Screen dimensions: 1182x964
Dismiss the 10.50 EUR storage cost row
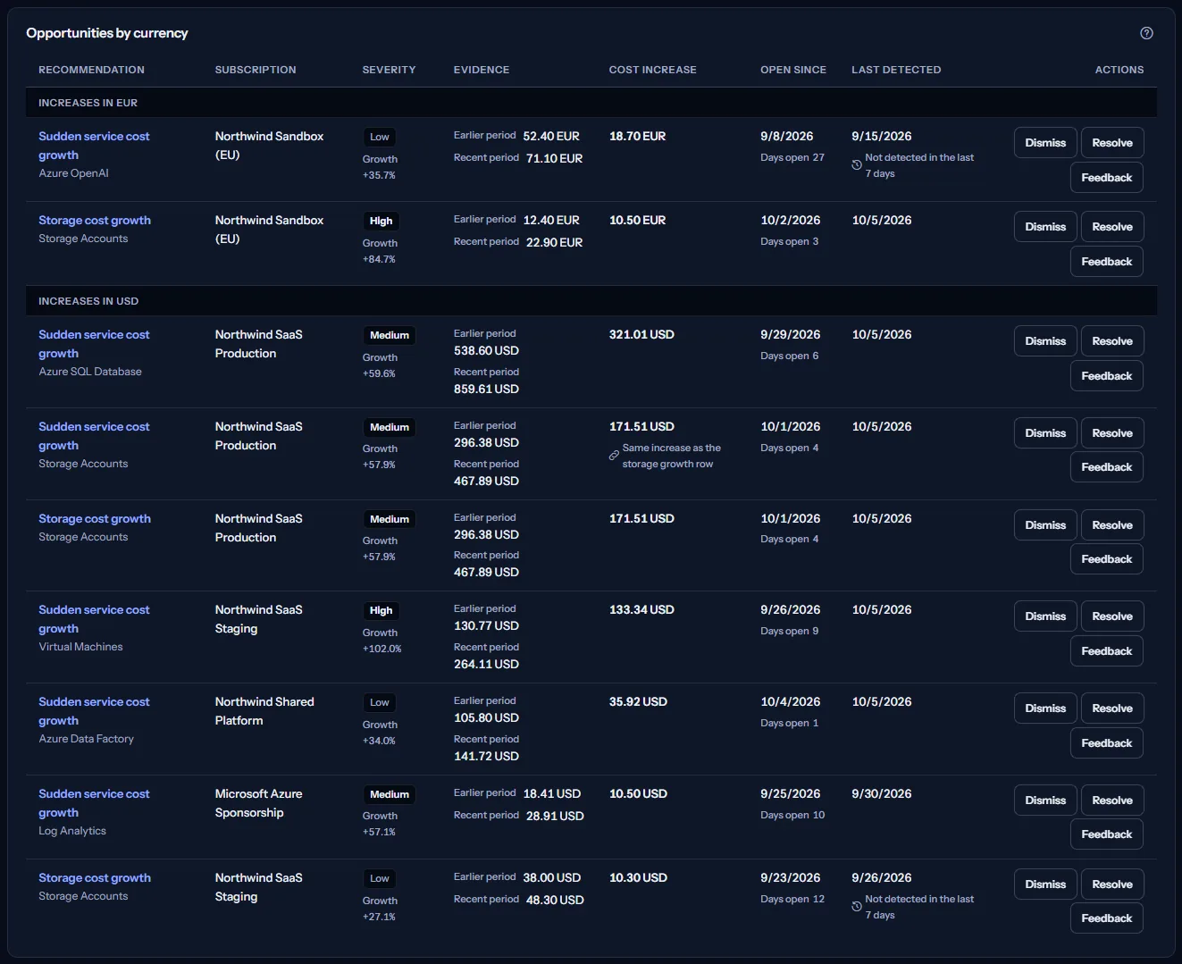click(x=1045, y=227)
